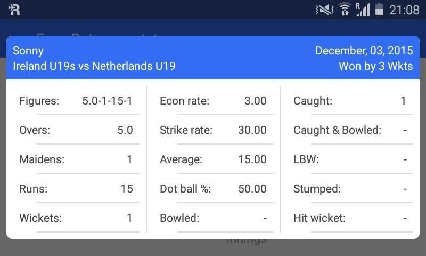This screenshot has width=426, height=256.
Task: Tap the R app notification icon
Action: pos(14,9)
